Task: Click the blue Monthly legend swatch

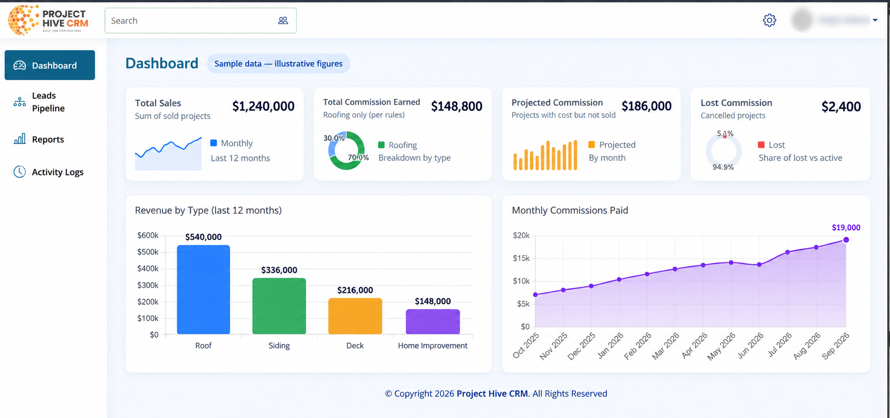Action: pyautogui.click(x=214, y=143)
